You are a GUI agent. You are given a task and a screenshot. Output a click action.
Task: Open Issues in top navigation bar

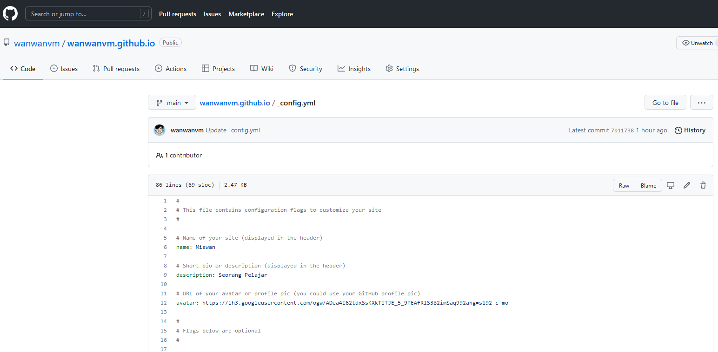pyautogui.click(x=212, y=14)
